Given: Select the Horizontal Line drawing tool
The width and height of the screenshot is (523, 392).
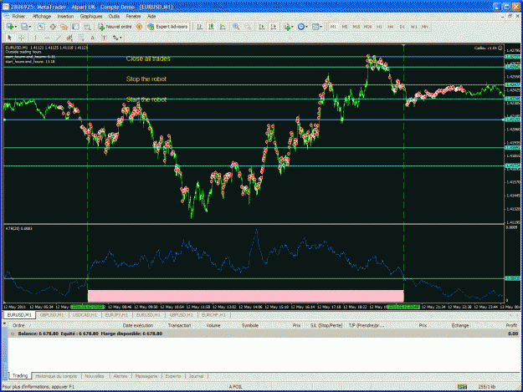Looking at the screenshot, I should (47, 38).
